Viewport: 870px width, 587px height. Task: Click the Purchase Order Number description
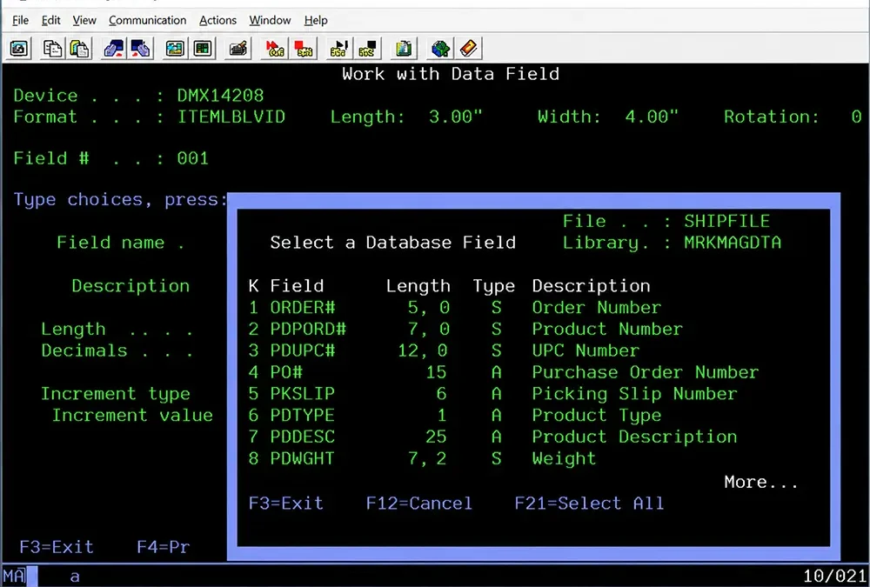646,372
